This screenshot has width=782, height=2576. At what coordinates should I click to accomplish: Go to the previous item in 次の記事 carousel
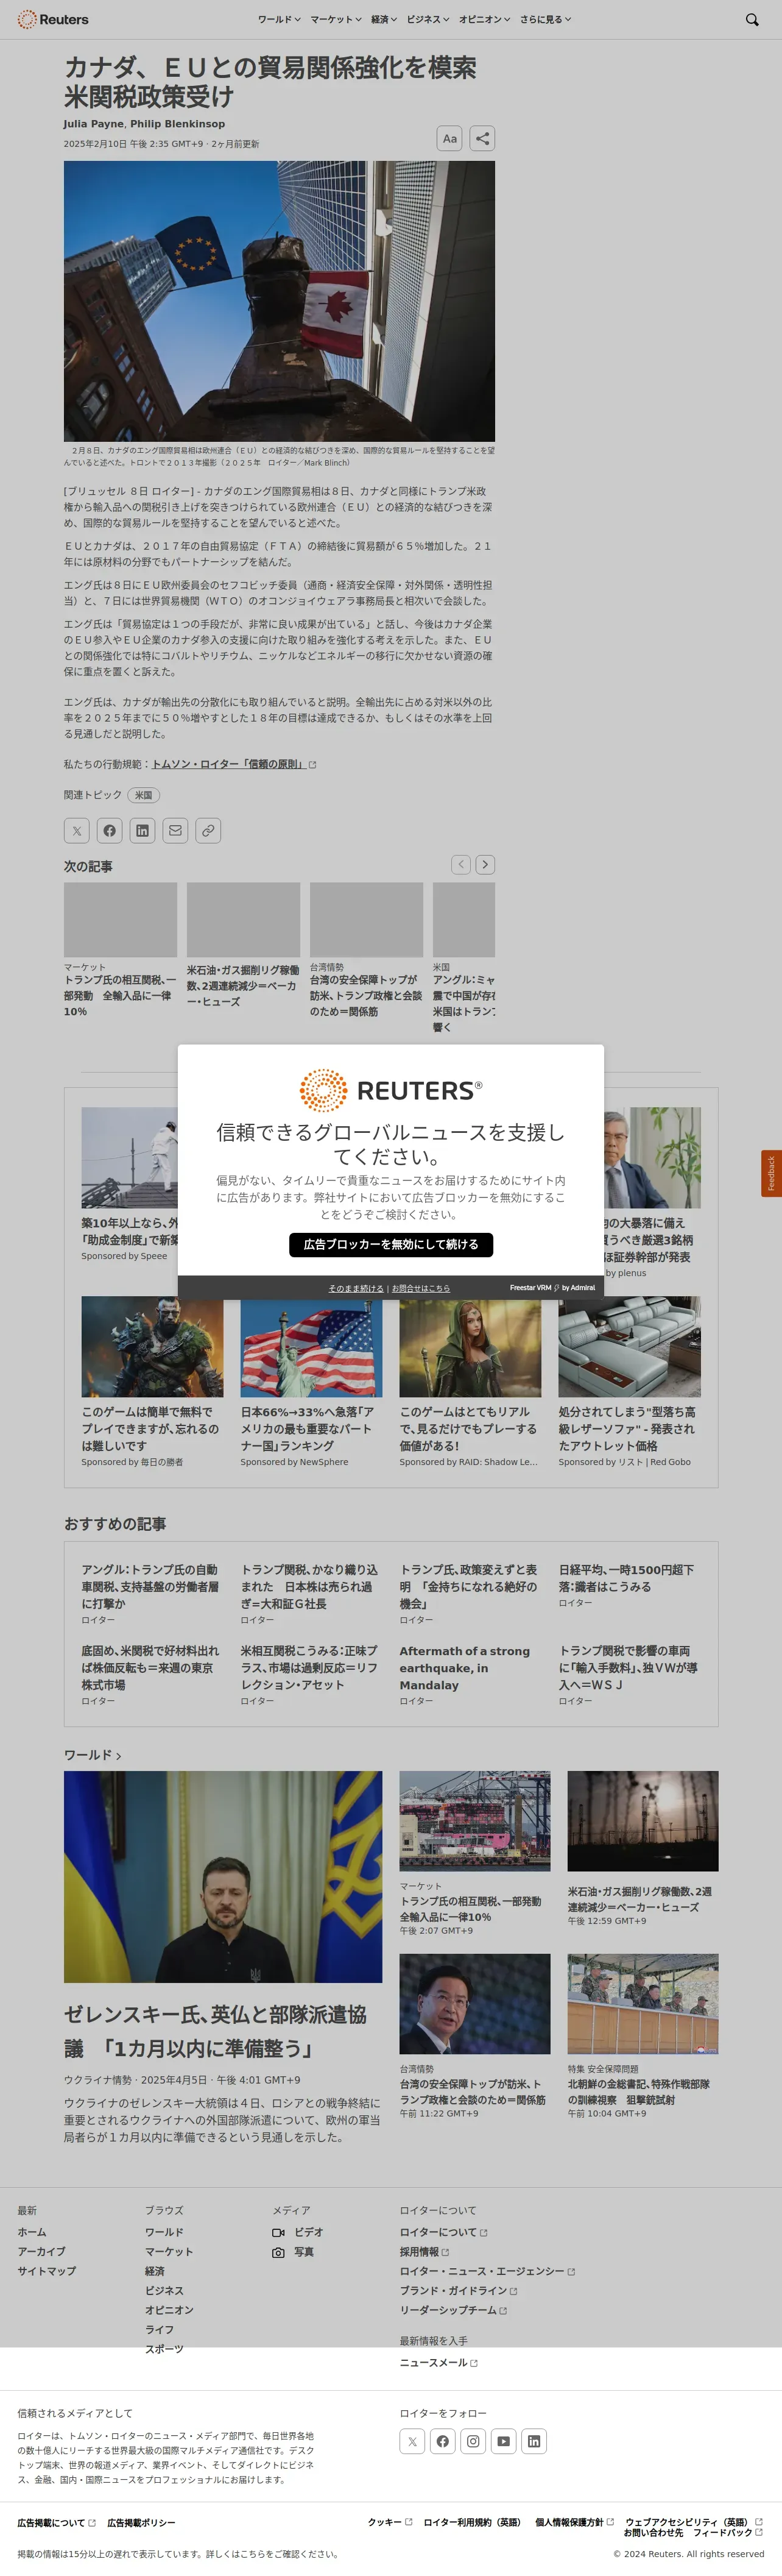(x=461, y=864)
